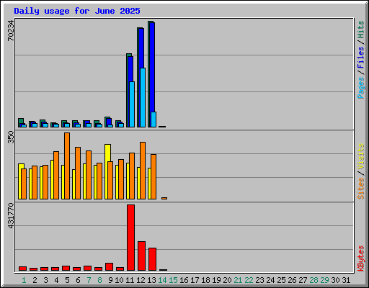Select green day 22 axis label

click(249, 280)
